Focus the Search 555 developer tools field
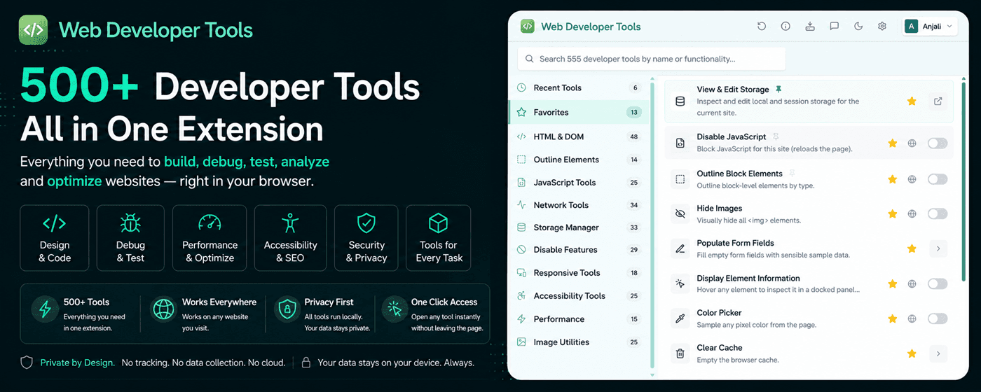This screenshot has width=981, height=392. pos(652,59)
